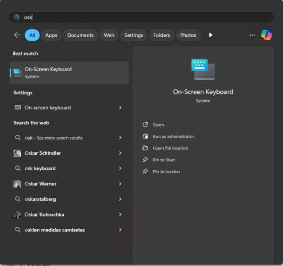Expand the Oskar Werner result chevron

120,184
